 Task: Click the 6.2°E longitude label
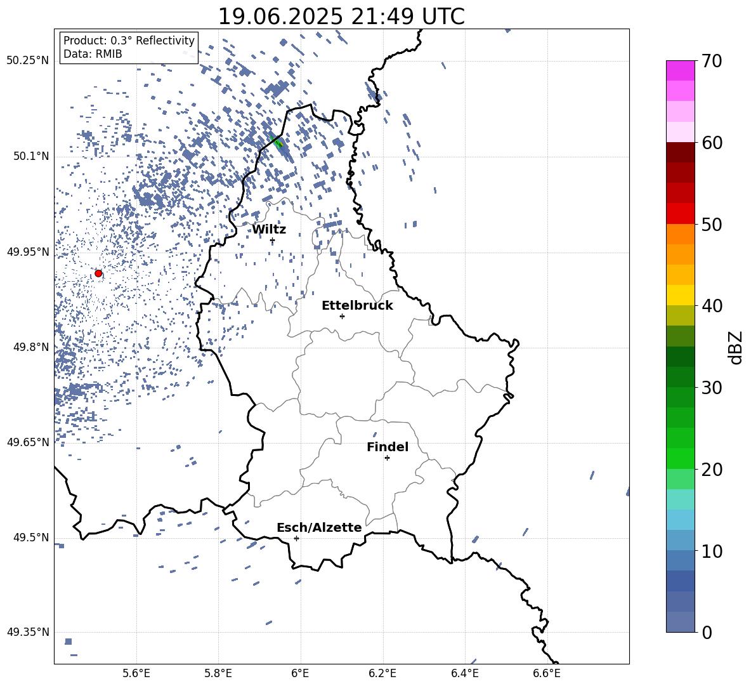382,673
